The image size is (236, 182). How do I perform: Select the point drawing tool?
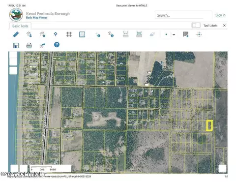point(166,34)
